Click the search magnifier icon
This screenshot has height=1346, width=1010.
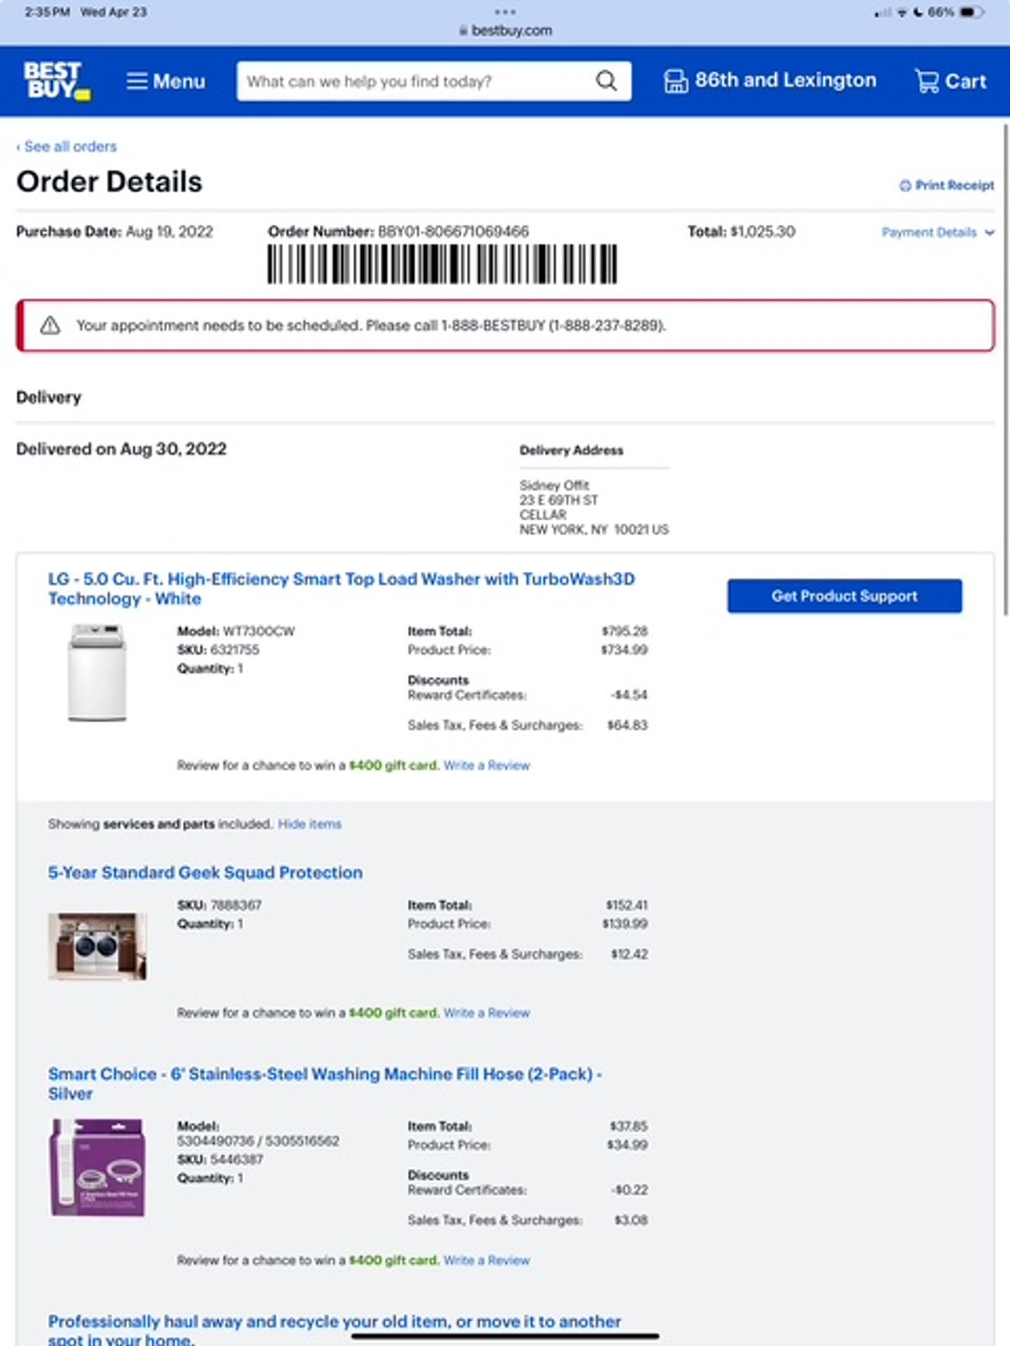pos(606,81)
